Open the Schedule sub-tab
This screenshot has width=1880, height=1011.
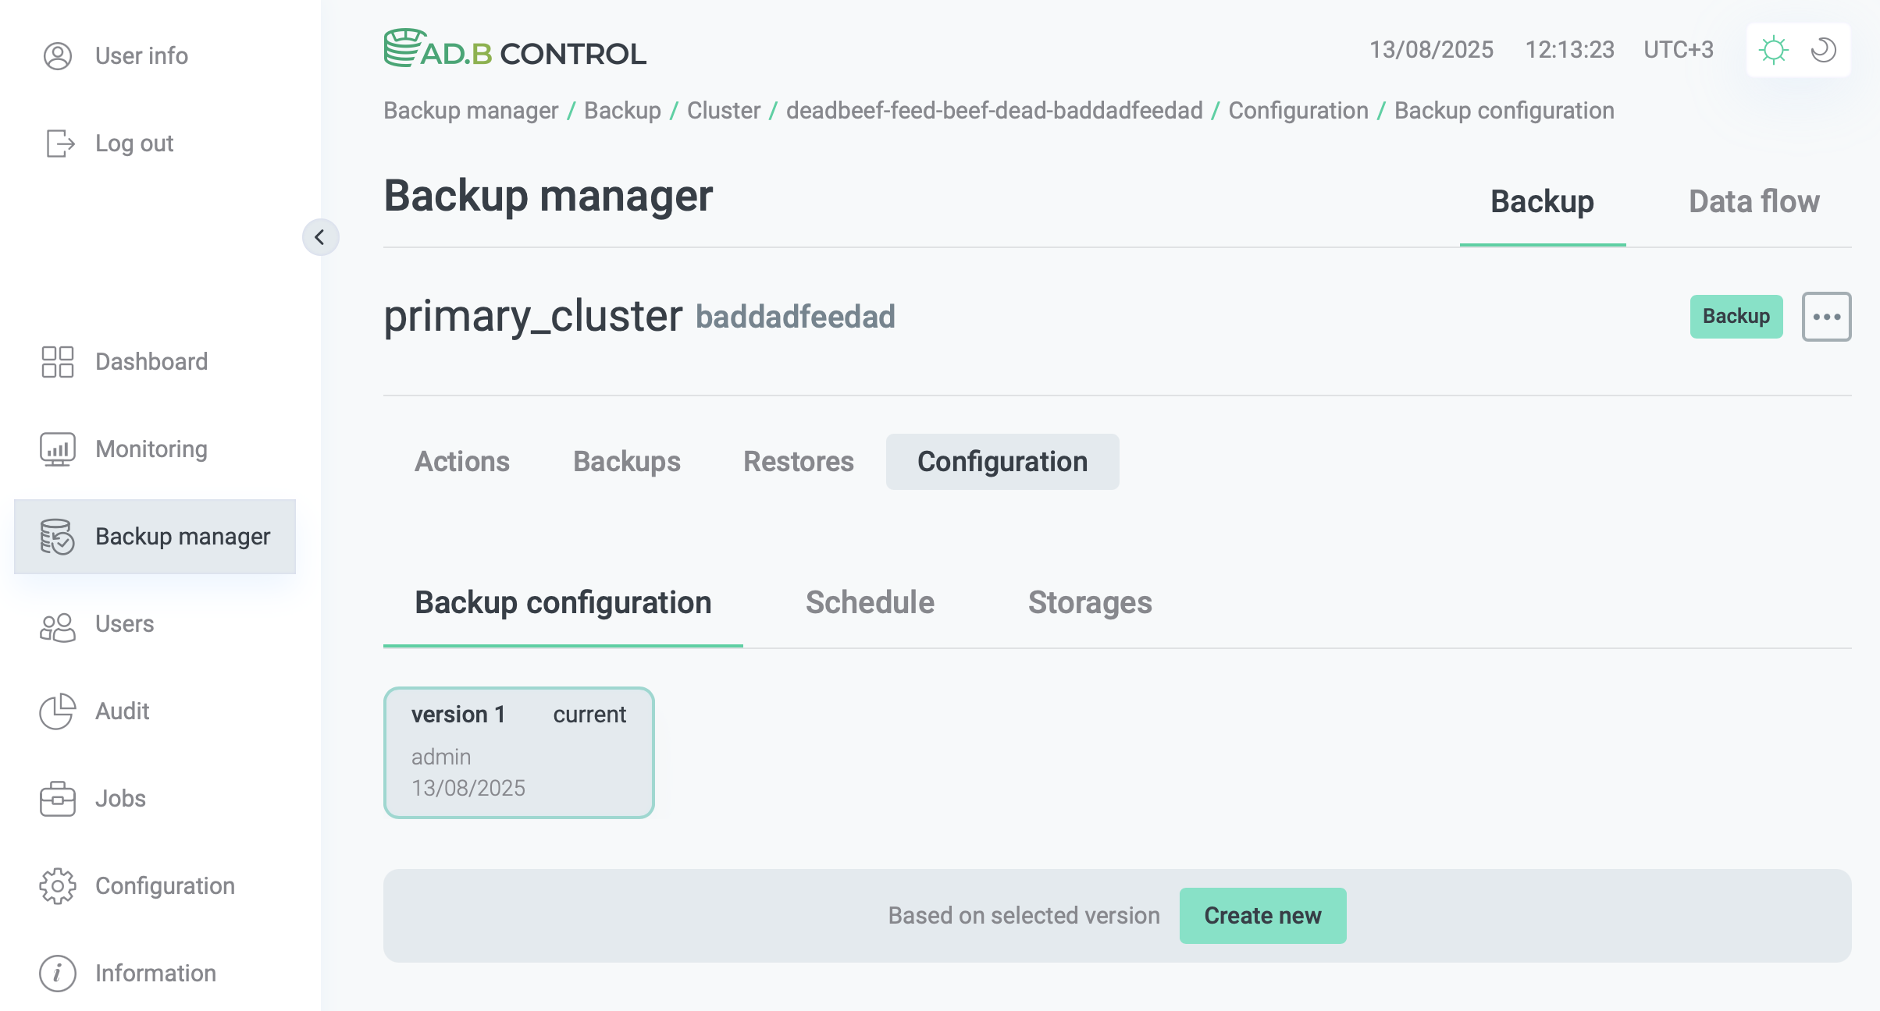tap(870, 602)
